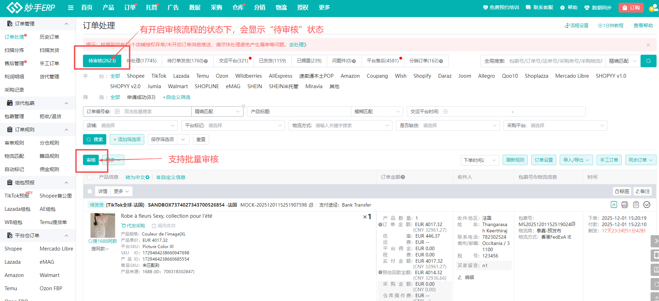
Task: Collapse the 订单管理 sidebar section
Action: 66,24
